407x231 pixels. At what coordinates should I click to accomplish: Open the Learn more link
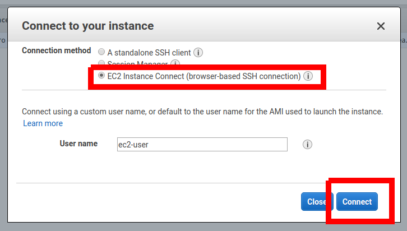[x=43, y=123]
